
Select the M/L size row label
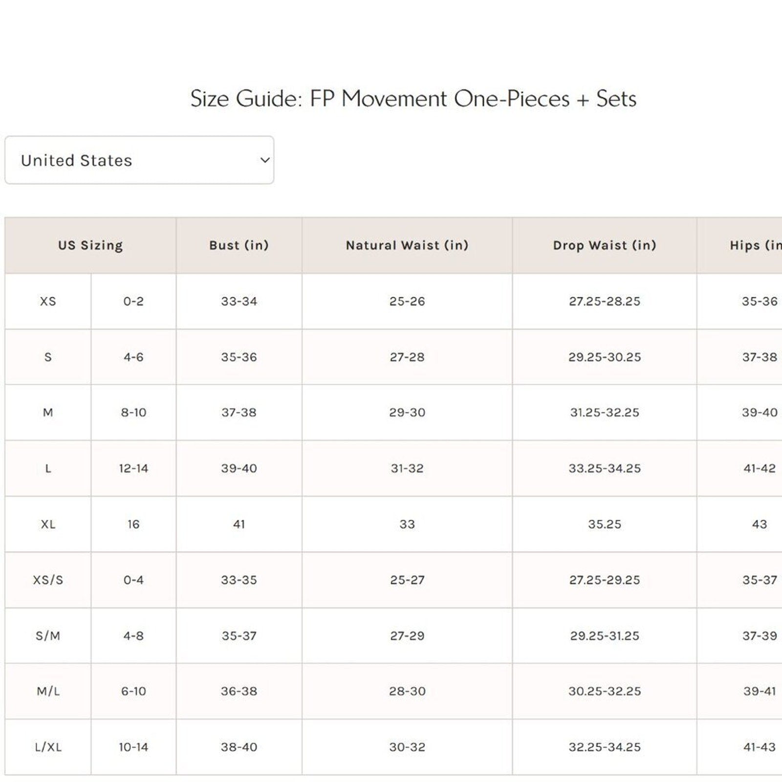[48, 692]
